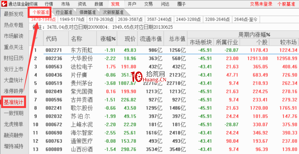
Task: Open 发行上市 in the sidebar
Action: tap(14, 69)
